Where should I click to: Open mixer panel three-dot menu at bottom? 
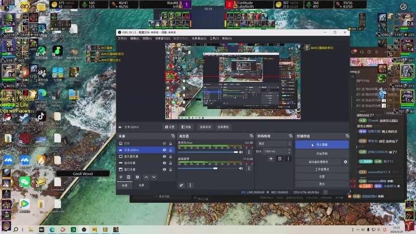(x=190, y=185)
